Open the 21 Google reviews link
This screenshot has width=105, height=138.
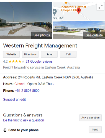point(39,62)
